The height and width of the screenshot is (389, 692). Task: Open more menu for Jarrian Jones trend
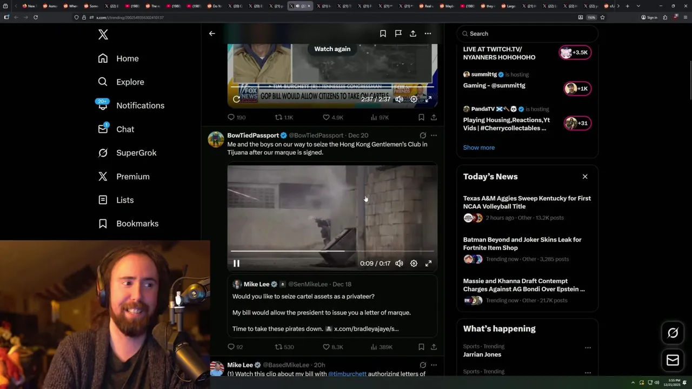click(588, 348)
